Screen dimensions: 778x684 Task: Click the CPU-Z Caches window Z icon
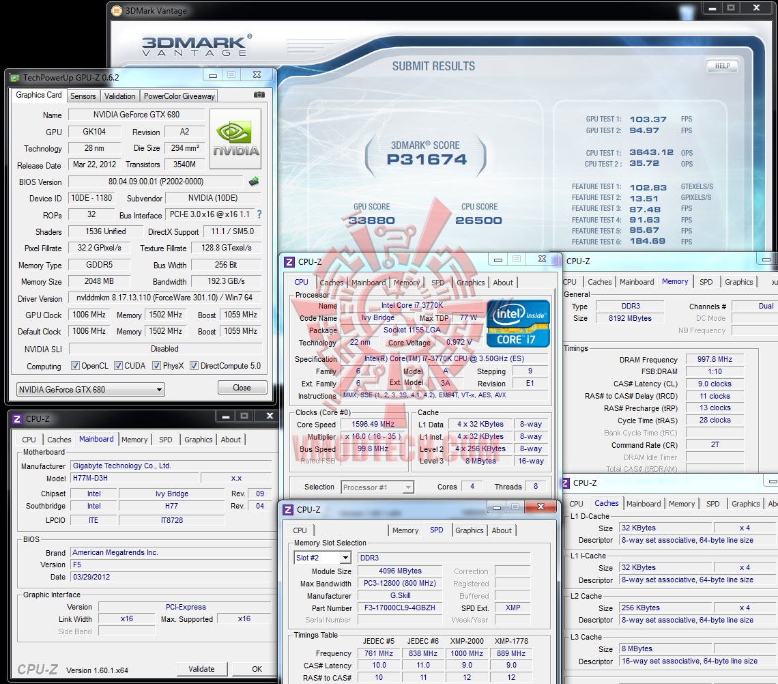click(566, 483)
